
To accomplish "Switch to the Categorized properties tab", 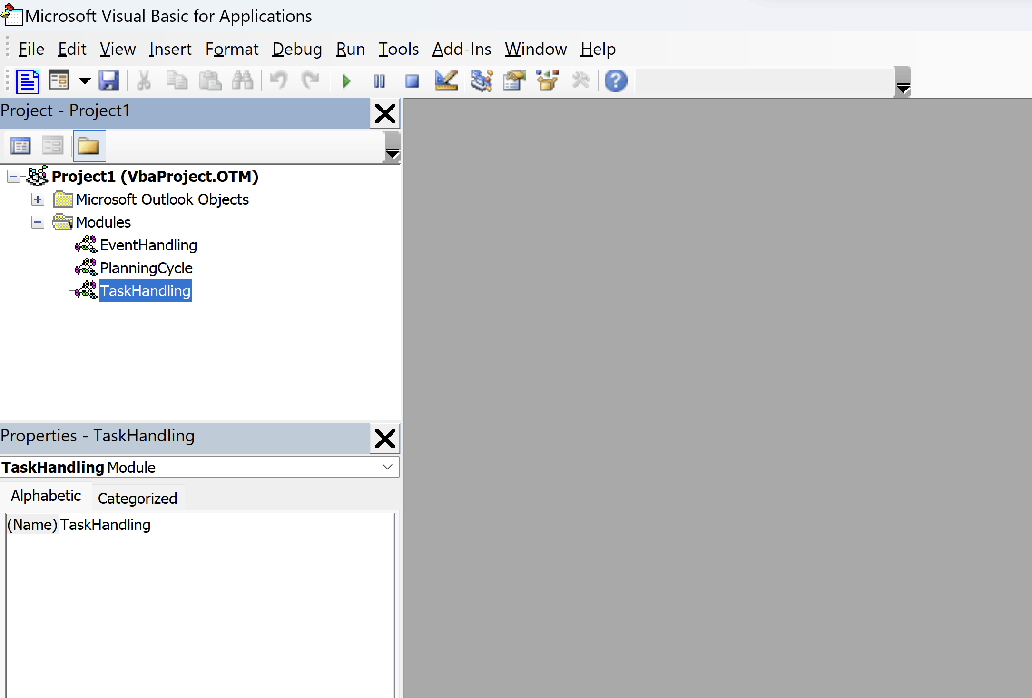I will click(x=138, y=498).
